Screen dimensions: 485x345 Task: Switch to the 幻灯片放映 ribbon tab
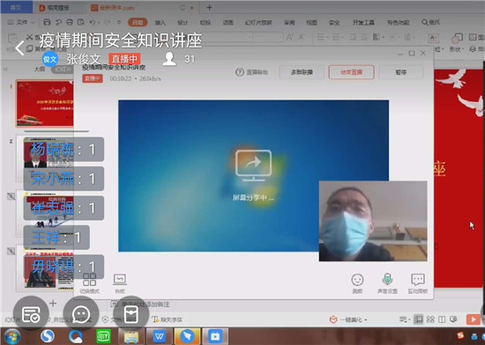point(258,23)
